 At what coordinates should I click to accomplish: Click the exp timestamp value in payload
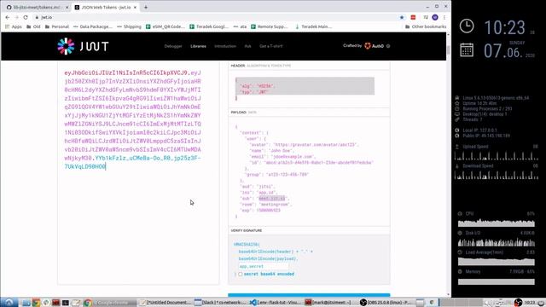[269, 211]
